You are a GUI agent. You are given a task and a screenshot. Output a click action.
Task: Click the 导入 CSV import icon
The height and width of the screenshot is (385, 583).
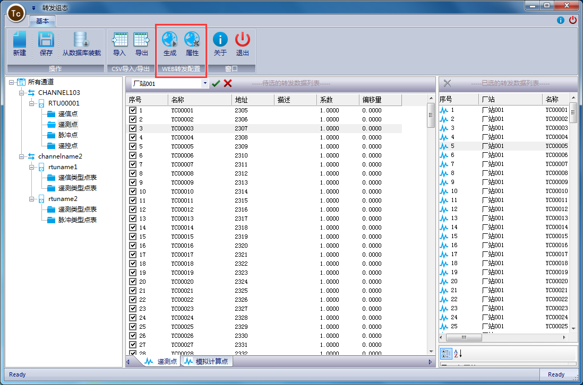[x=119, y=40]
